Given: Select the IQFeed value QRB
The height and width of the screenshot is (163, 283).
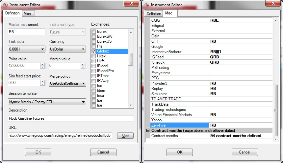Looking at the screenshot, I should pos(241,57).
